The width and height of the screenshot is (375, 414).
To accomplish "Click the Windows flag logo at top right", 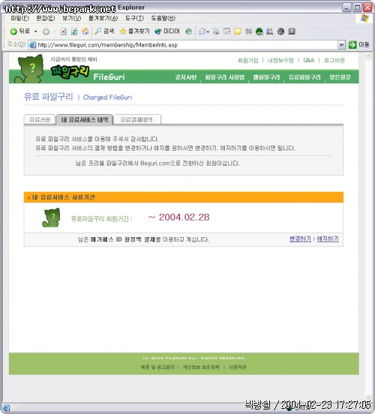I will point(364,18).
